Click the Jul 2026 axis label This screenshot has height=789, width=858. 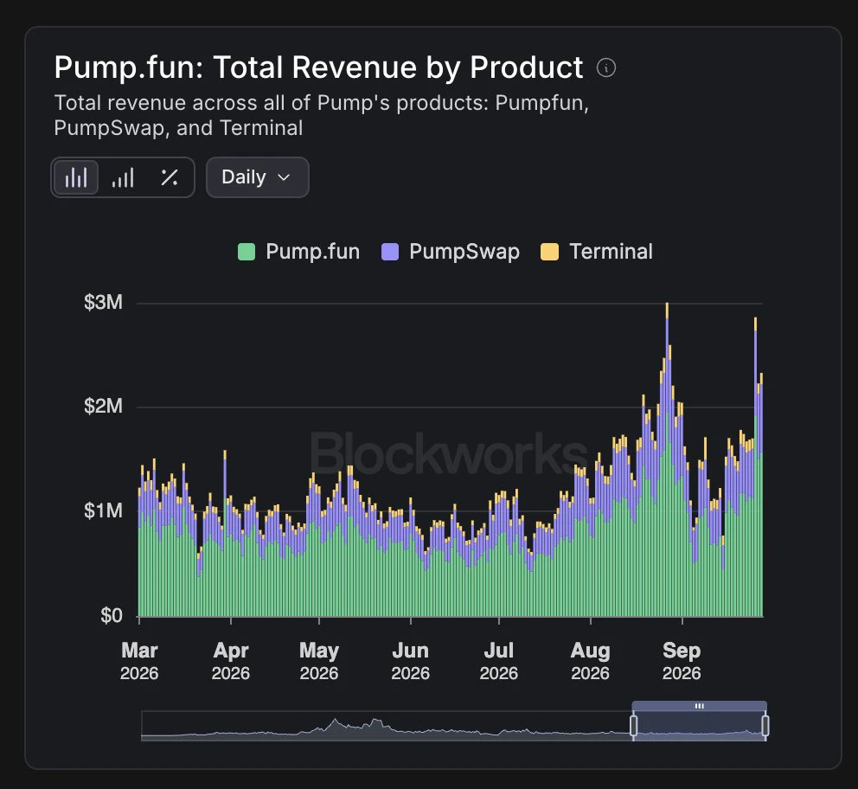499,661
